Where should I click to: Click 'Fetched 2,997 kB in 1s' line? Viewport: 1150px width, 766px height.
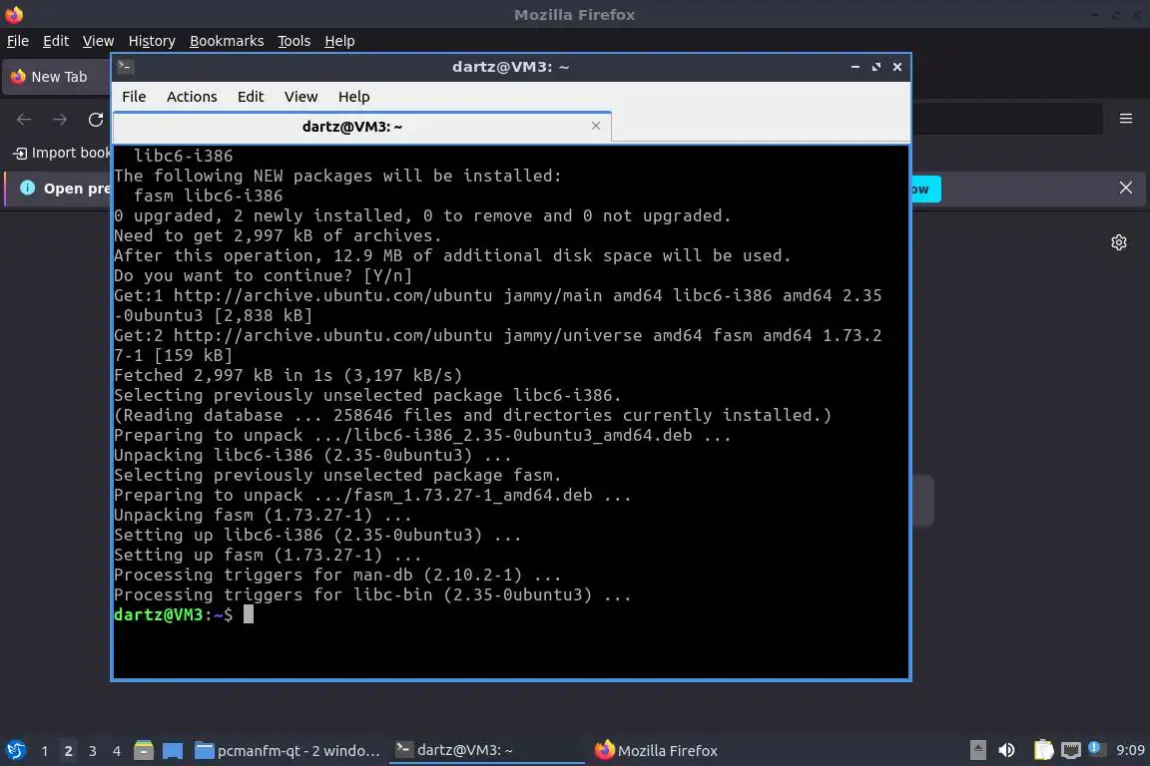(287, 375)
